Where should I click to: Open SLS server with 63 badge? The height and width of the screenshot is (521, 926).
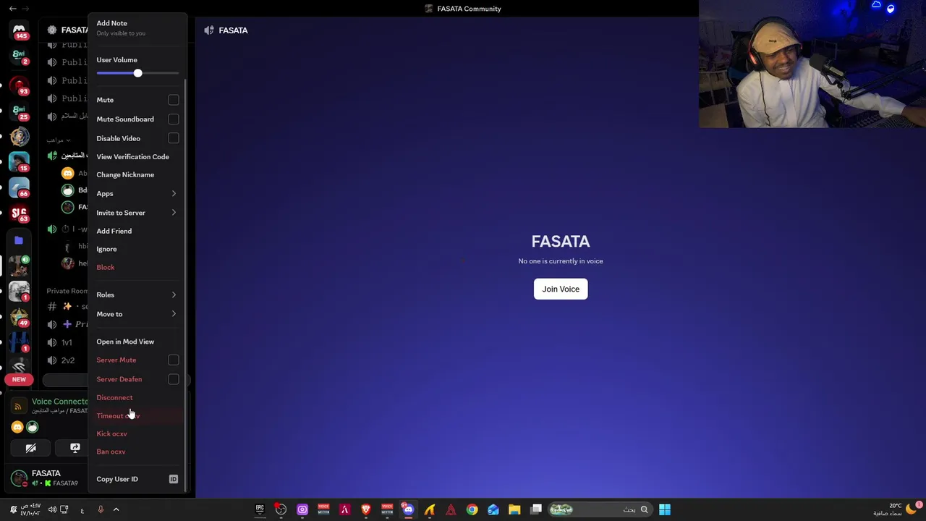[x=20, y=213]
